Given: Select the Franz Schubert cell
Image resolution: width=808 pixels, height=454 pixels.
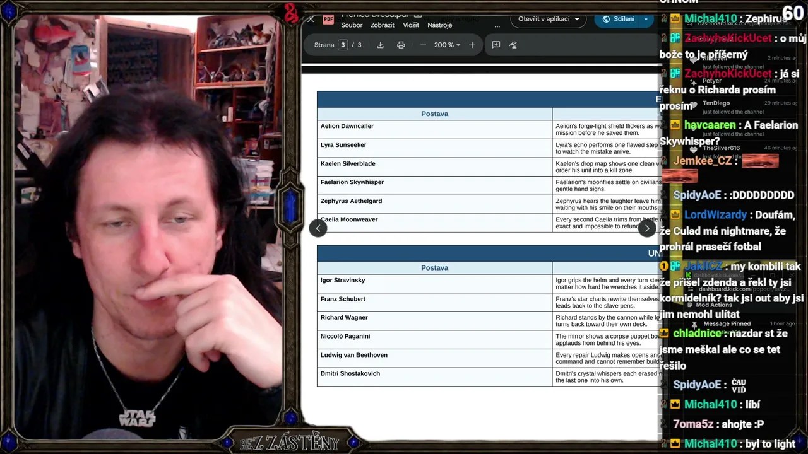Looking at the screenshot, I should tap(435, 302).
